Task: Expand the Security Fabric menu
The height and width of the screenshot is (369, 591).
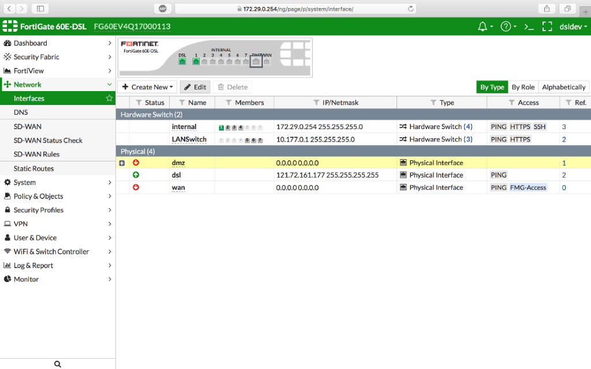Action: click(x=57, y=57)
